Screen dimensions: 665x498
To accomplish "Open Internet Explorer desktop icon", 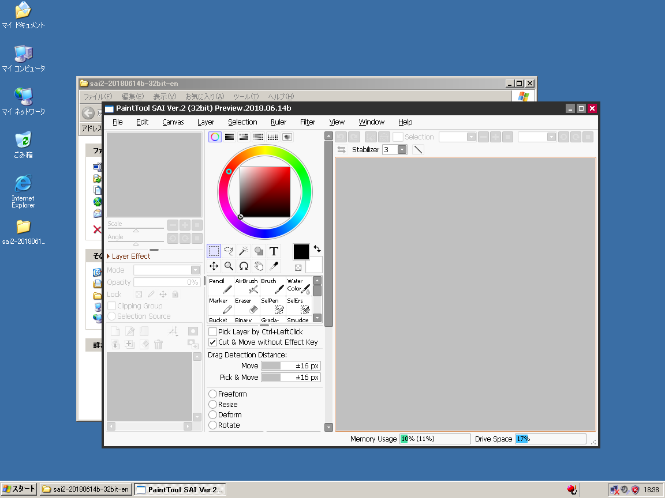I will click(x=23, y=191).
